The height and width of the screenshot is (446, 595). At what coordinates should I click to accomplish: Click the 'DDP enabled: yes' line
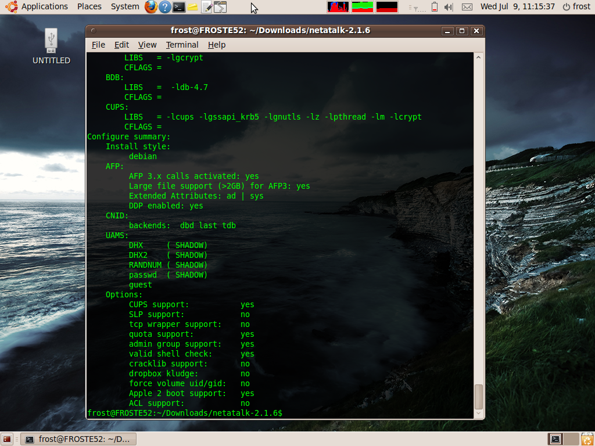(166, 206)
